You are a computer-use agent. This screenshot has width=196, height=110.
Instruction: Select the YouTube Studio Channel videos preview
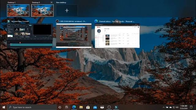(x=117, y=36)
